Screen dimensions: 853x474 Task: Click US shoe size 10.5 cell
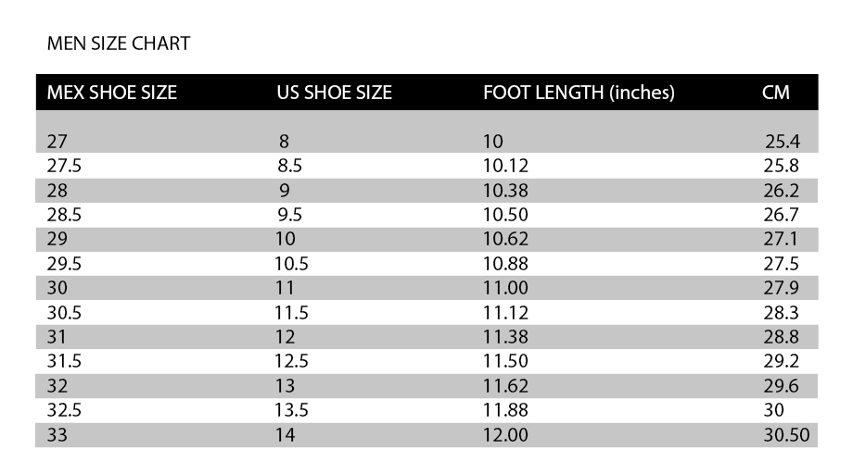[291, 264]
